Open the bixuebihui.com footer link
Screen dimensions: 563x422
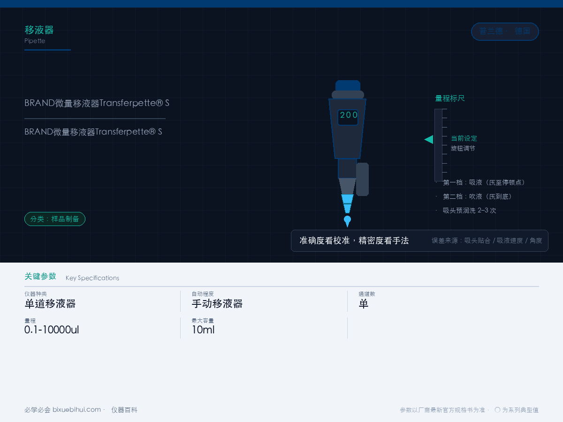(76, 410)
